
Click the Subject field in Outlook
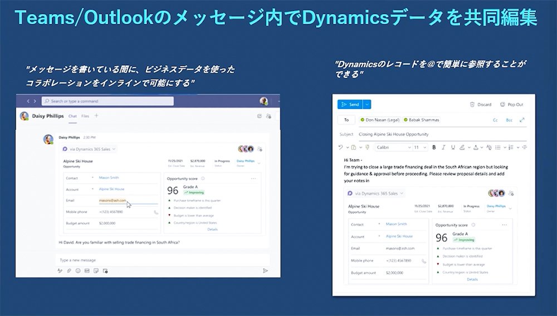point(442,134)
